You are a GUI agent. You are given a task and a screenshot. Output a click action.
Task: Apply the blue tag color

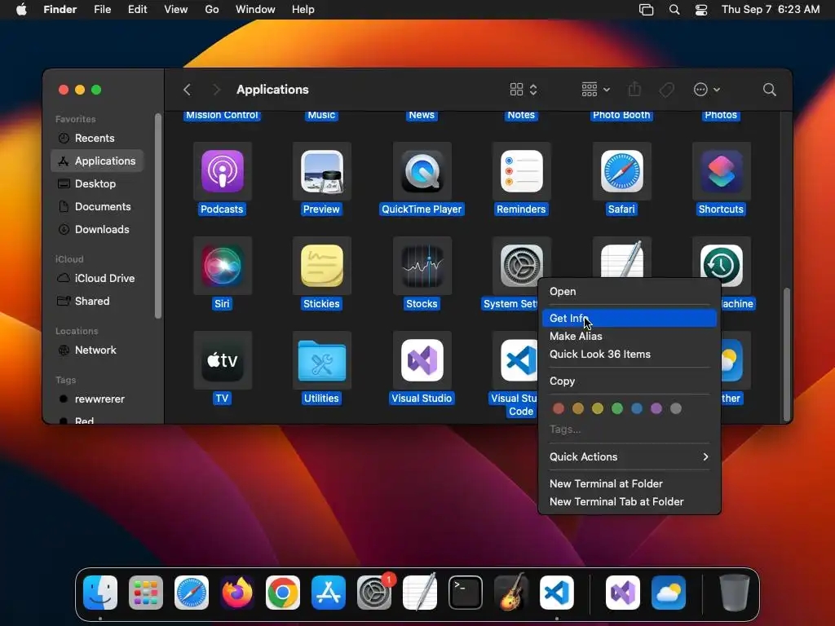[x=636, y=408]
